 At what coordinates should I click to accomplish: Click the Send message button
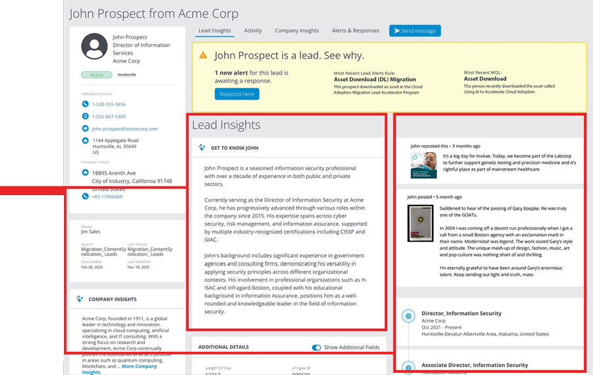(x=415, y=31)
